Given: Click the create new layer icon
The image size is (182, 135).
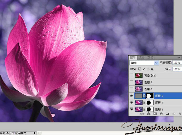Looking at the screenshot, I should [174, 114].
